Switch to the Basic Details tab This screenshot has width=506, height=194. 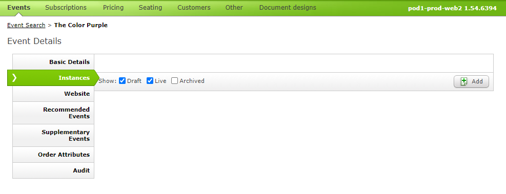[53, 62]
